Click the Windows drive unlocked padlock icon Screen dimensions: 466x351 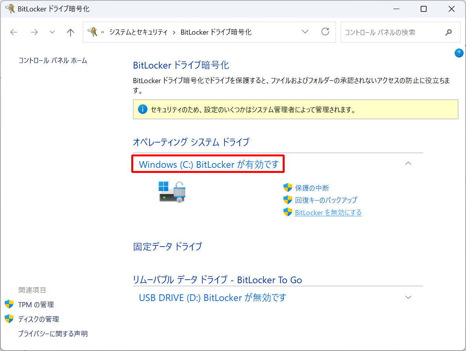pyautogui.click(x=172, y=192)
